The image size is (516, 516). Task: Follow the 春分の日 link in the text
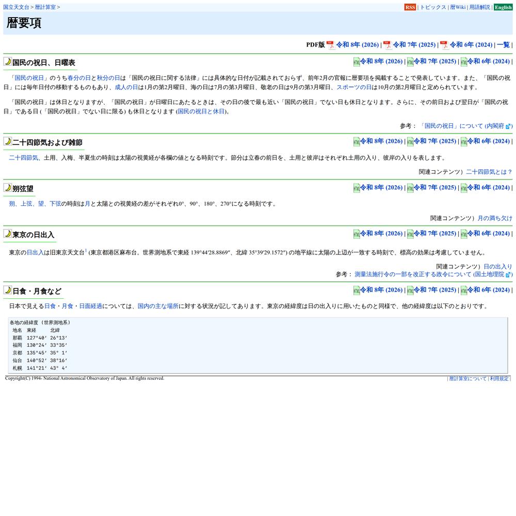click(x=79, y=78)
